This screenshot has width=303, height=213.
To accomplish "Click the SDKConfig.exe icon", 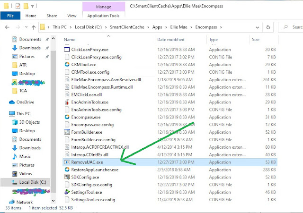I will [x=67, y=177].
